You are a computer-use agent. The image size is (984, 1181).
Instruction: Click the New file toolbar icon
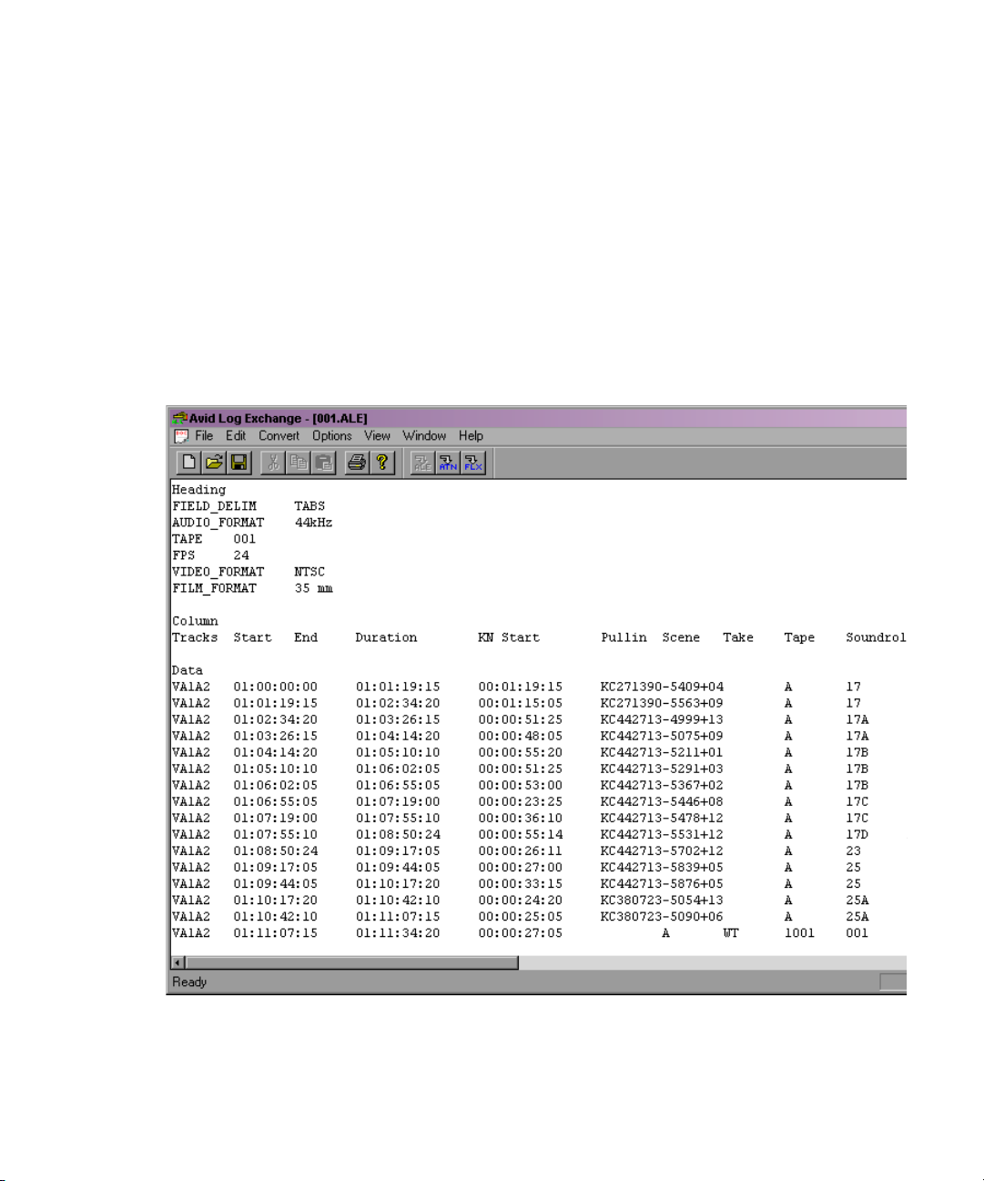point(188,463)
